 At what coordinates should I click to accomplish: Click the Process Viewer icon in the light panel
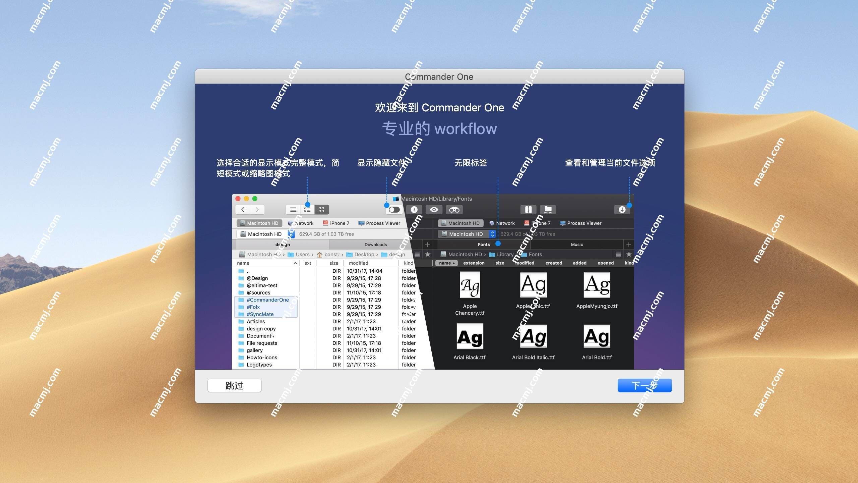point(361,223)
